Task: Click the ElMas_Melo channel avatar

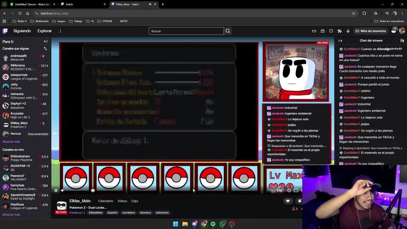Action: click(61, 206)
